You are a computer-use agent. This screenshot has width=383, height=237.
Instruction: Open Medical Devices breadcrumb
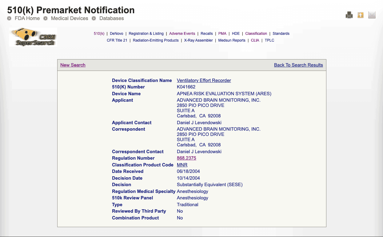click(x=70, y=18)
